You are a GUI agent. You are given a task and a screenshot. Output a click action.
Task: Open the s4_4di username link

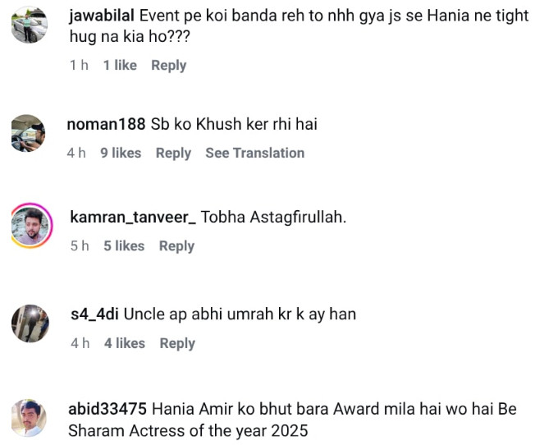[x=95, y=314]
